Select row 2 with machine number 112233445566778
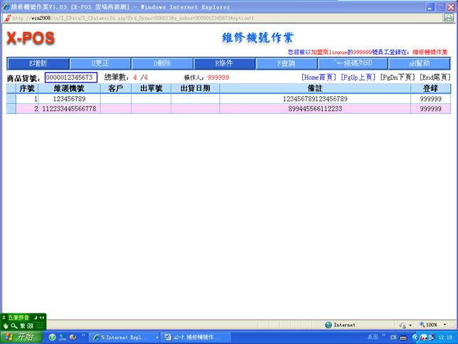Screen dimensions: 458x344 [x=69, y=109]
